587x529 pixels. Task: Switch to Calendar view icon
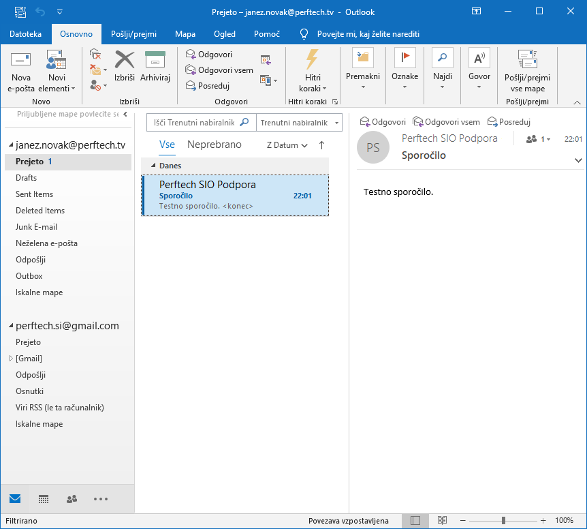point(44,498)
